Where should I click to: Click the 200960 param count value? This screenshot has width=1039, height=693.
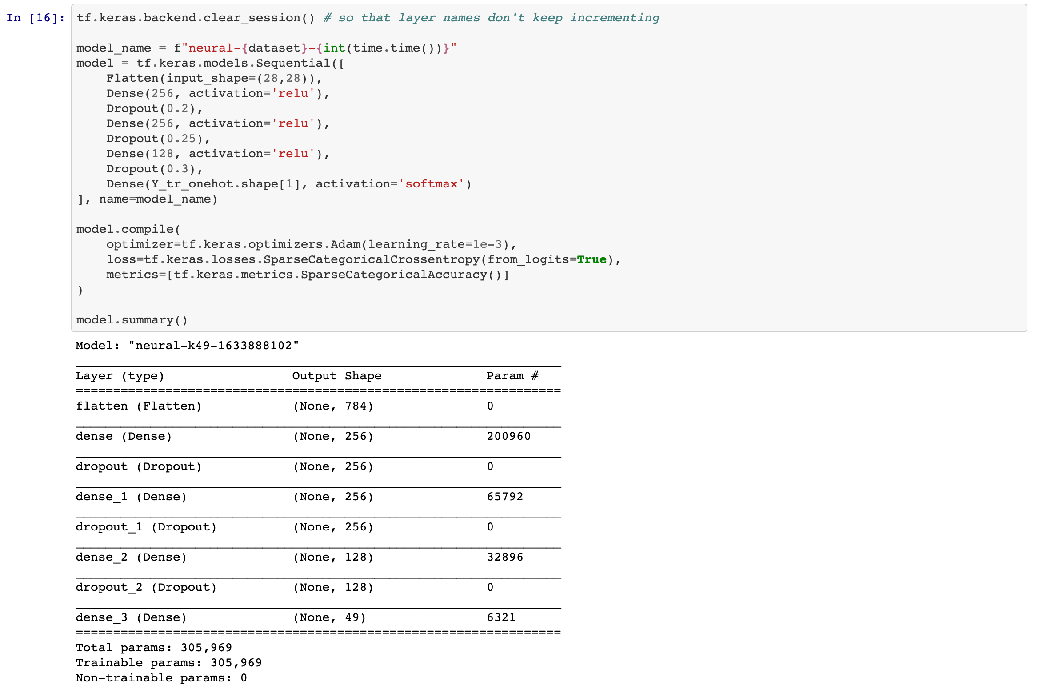point(508,436)
